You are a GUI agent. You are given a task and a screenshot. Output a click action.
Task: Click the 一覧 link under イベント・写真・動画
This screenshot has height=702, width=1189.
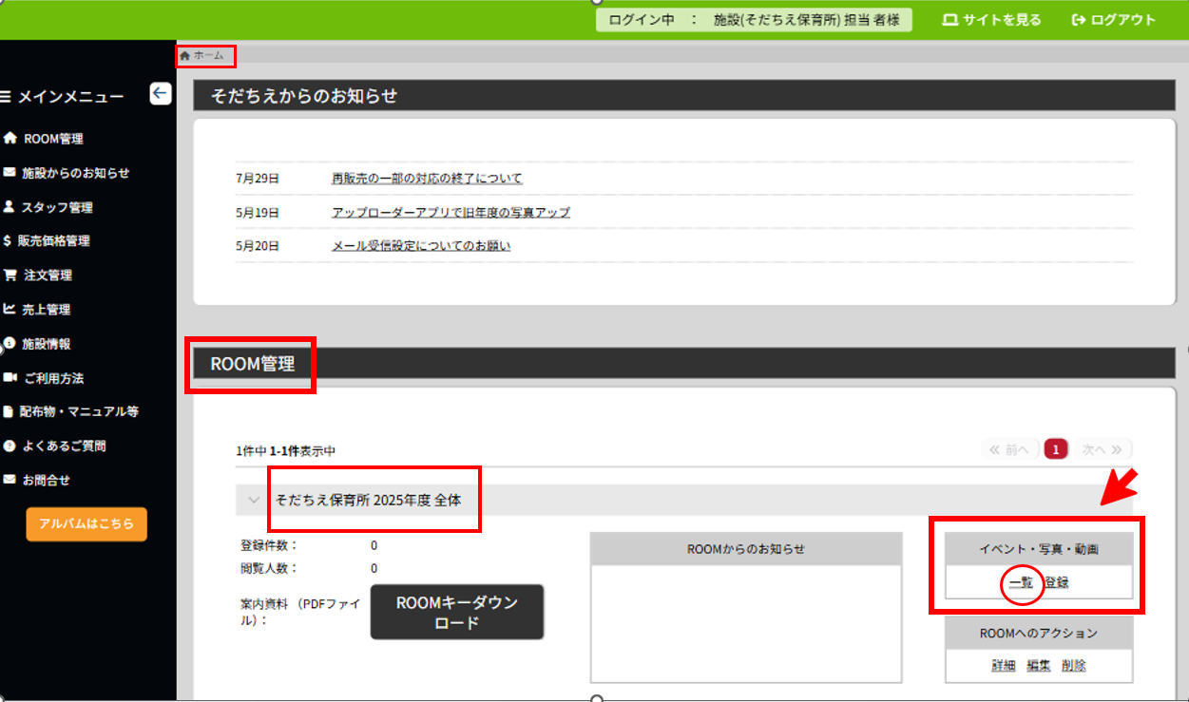1021,582
